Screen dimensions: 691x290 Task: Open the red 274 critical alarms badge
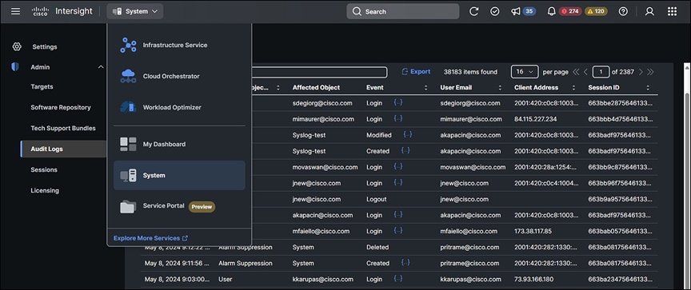click(571, 11)
